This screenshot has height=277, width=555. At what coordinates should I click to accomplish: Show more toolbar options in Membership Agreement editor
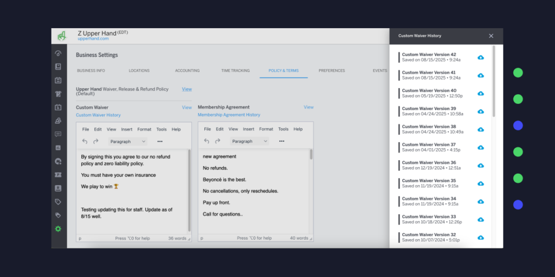282,141
